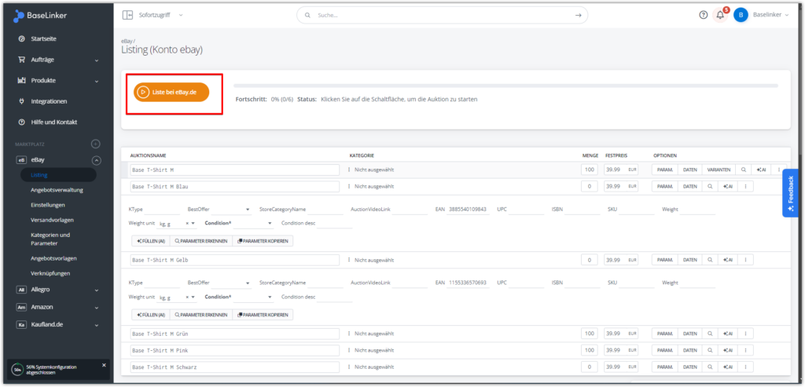Click the plus icon next to Marktplatz

coord(96,144)
